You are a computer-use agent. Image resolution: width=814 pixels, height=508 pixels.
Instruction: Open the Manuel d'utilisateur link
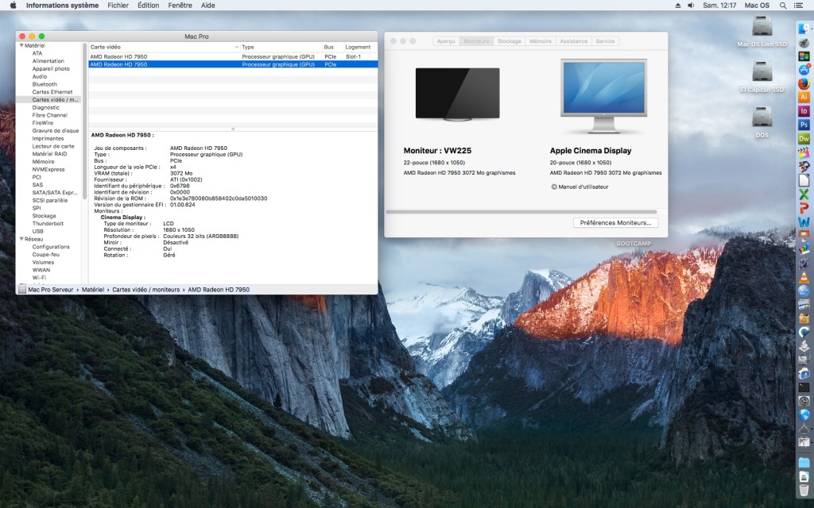579,187
